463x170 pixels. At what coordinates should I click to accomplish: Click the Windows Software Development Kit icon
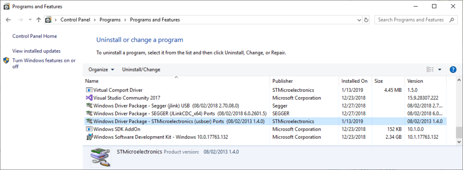(89, 137)
